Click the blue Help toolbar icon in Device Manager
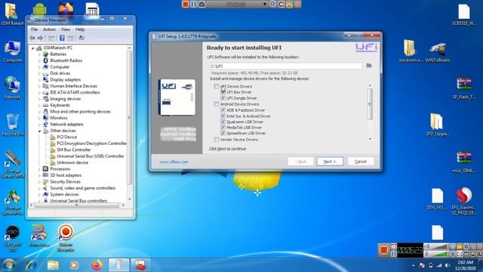The width and height of the screenshot is (483, 272). 62,38
